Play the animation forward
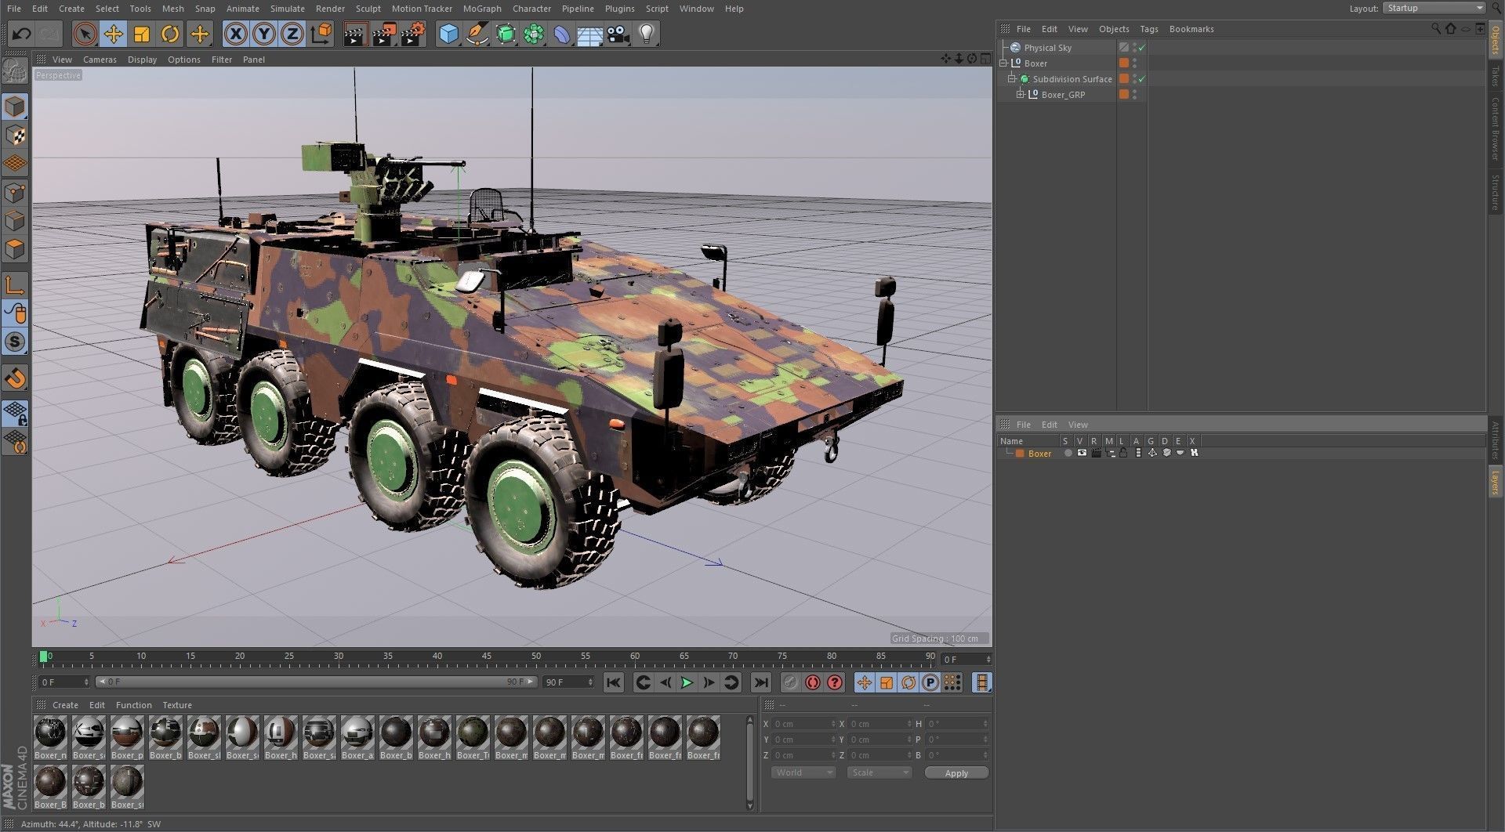 click(x=687, y=682)
